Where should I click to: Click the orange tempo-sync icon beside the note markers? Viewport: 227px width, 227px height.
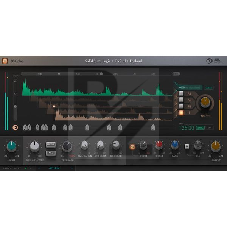[x=15, y=127]
